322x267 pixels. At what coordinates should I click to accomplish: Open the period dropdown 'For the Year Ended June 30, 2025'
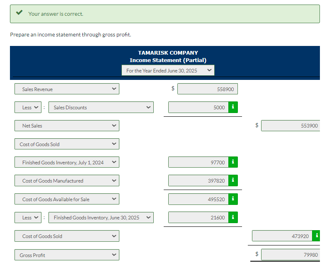(x=168, y=70)
